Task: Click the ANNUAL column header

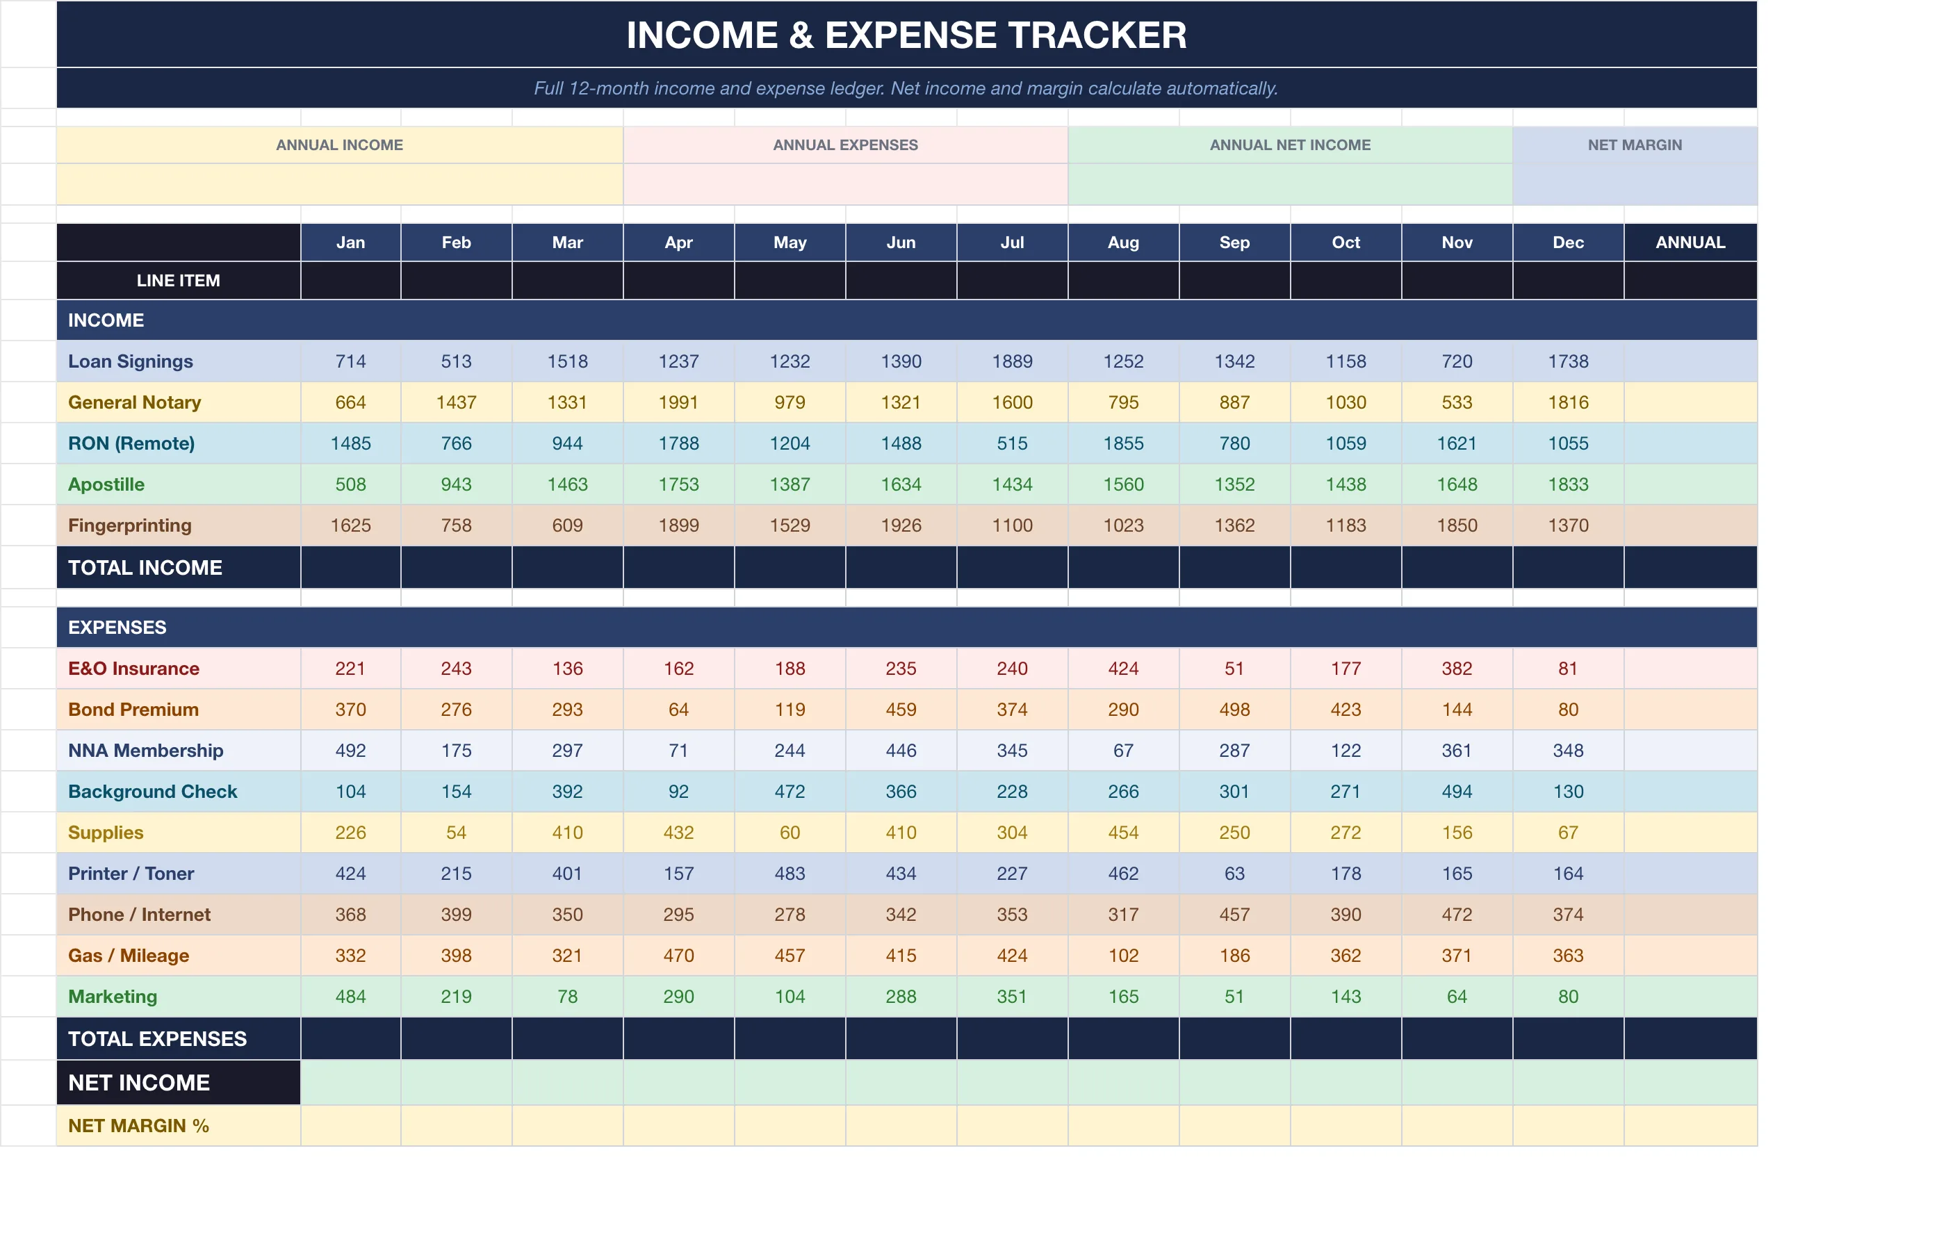Action: click(1690, 242)
